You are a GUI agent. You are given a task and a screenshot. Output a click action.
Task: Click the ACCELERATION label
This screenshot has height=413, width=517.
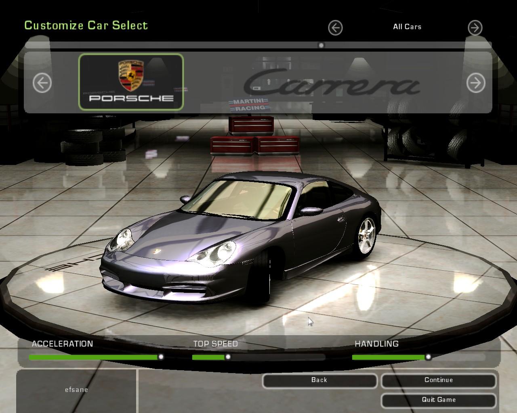pos(62,344)
